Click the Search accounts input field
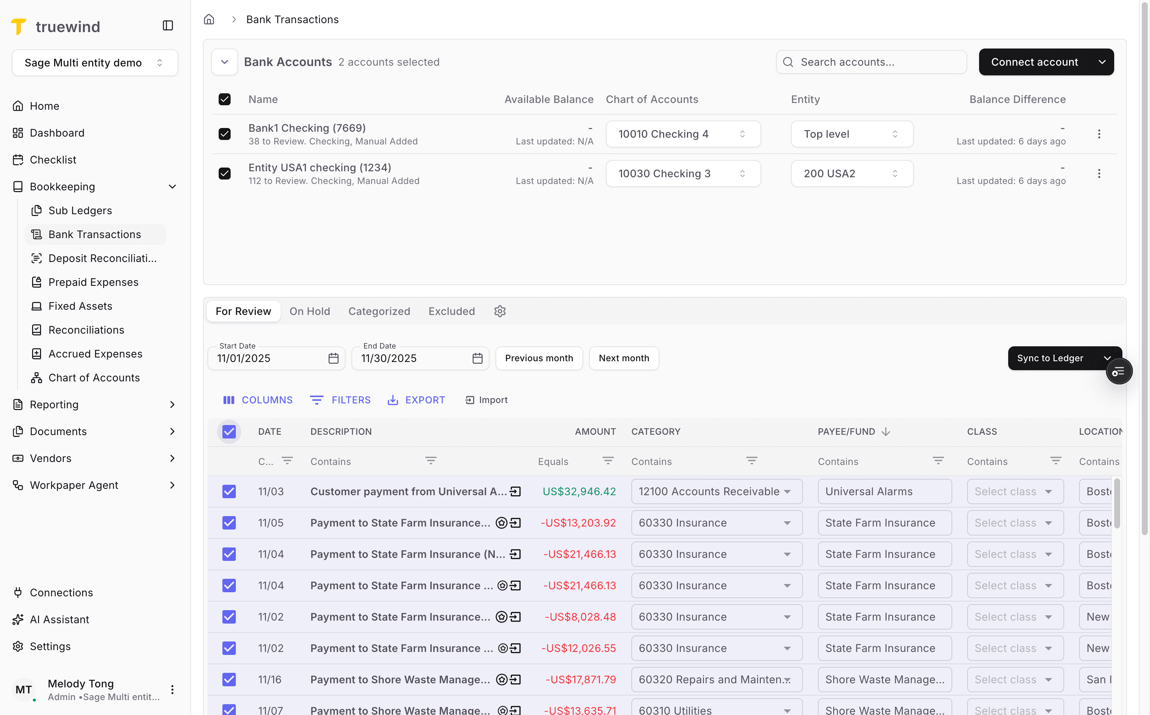Image resolution: width=1150 pixels, height=715 pixels. 871,62
